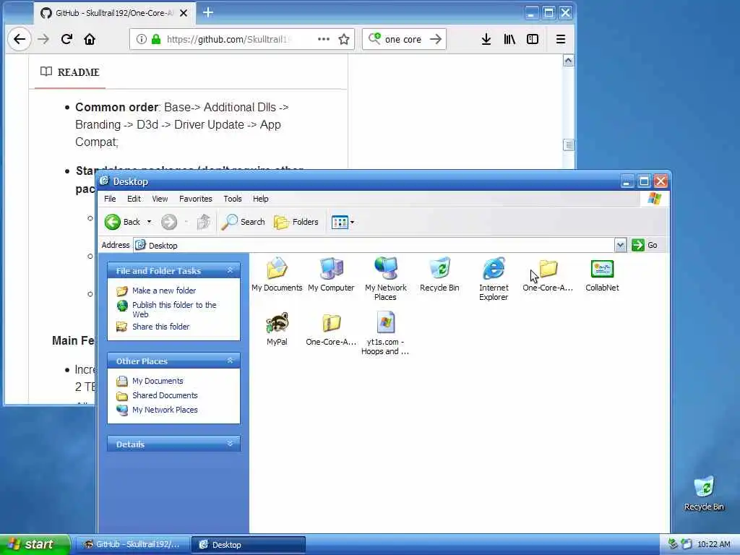Open Firefox hamburger menu
This screenshot has height=555, width=740.
pos(561,39)
